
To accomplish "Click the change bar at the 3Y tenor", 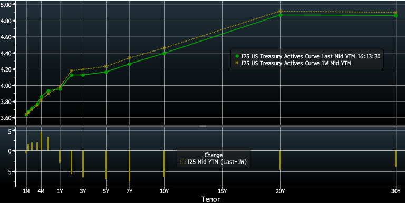I will (x=83, y=164).
